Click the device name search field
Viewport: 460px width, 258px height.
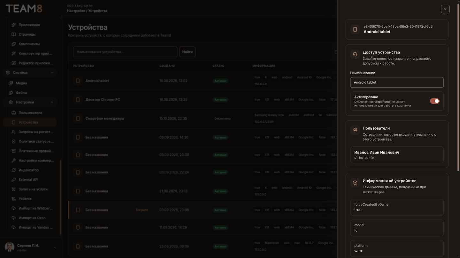point(125,52)
